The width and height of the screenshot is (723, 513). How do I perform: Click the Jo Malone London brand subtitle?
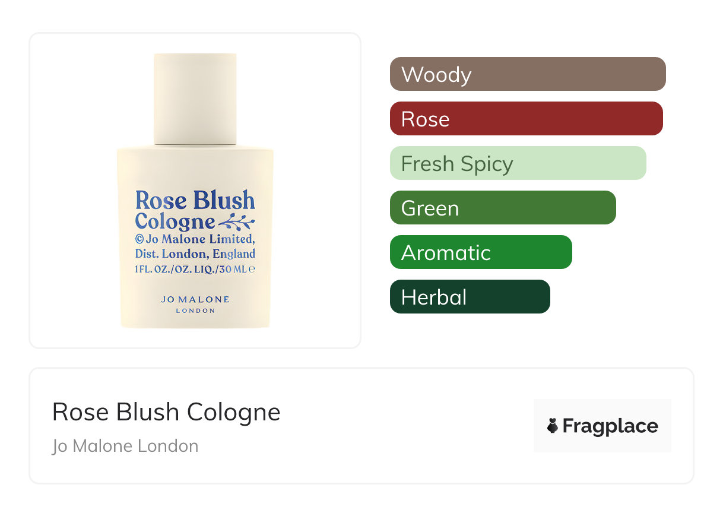coord(125,446)
